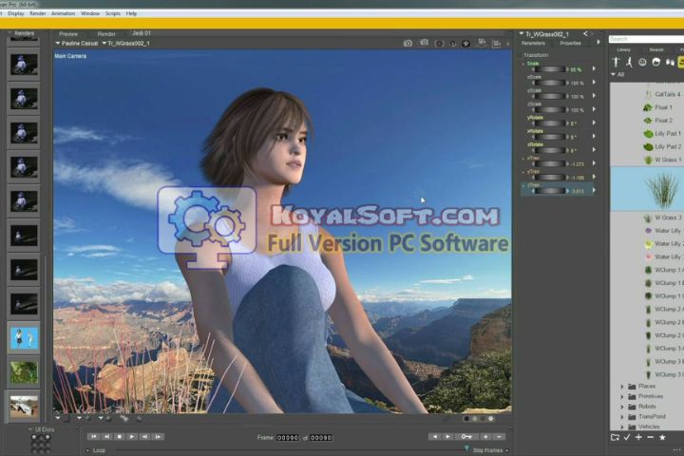Go to next keyframe arrow
Screen dimensions: 684x456
click(x=448, y=437)
